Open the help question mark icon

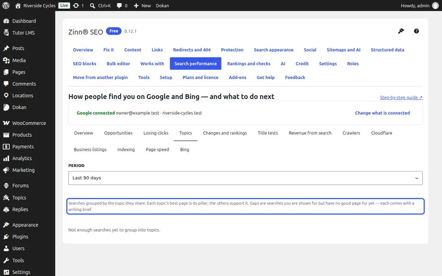coord(416,31)
